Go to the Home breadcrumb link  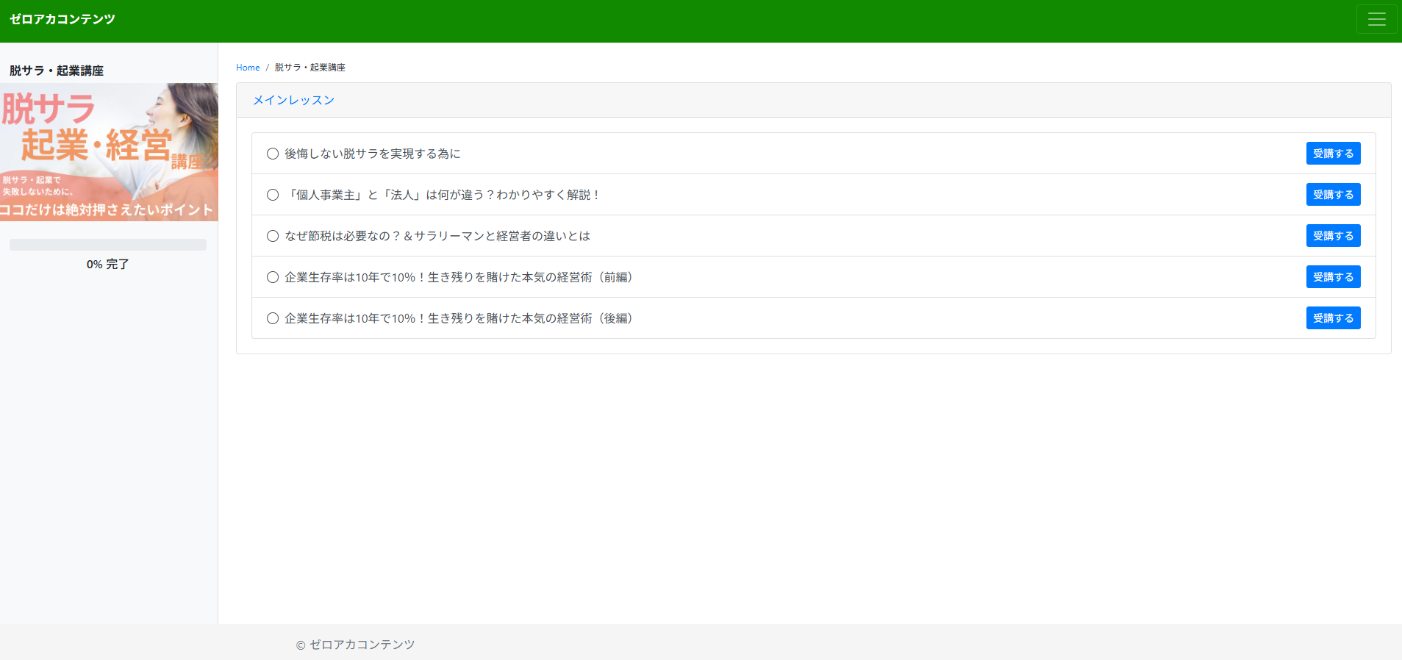(248, 68)
